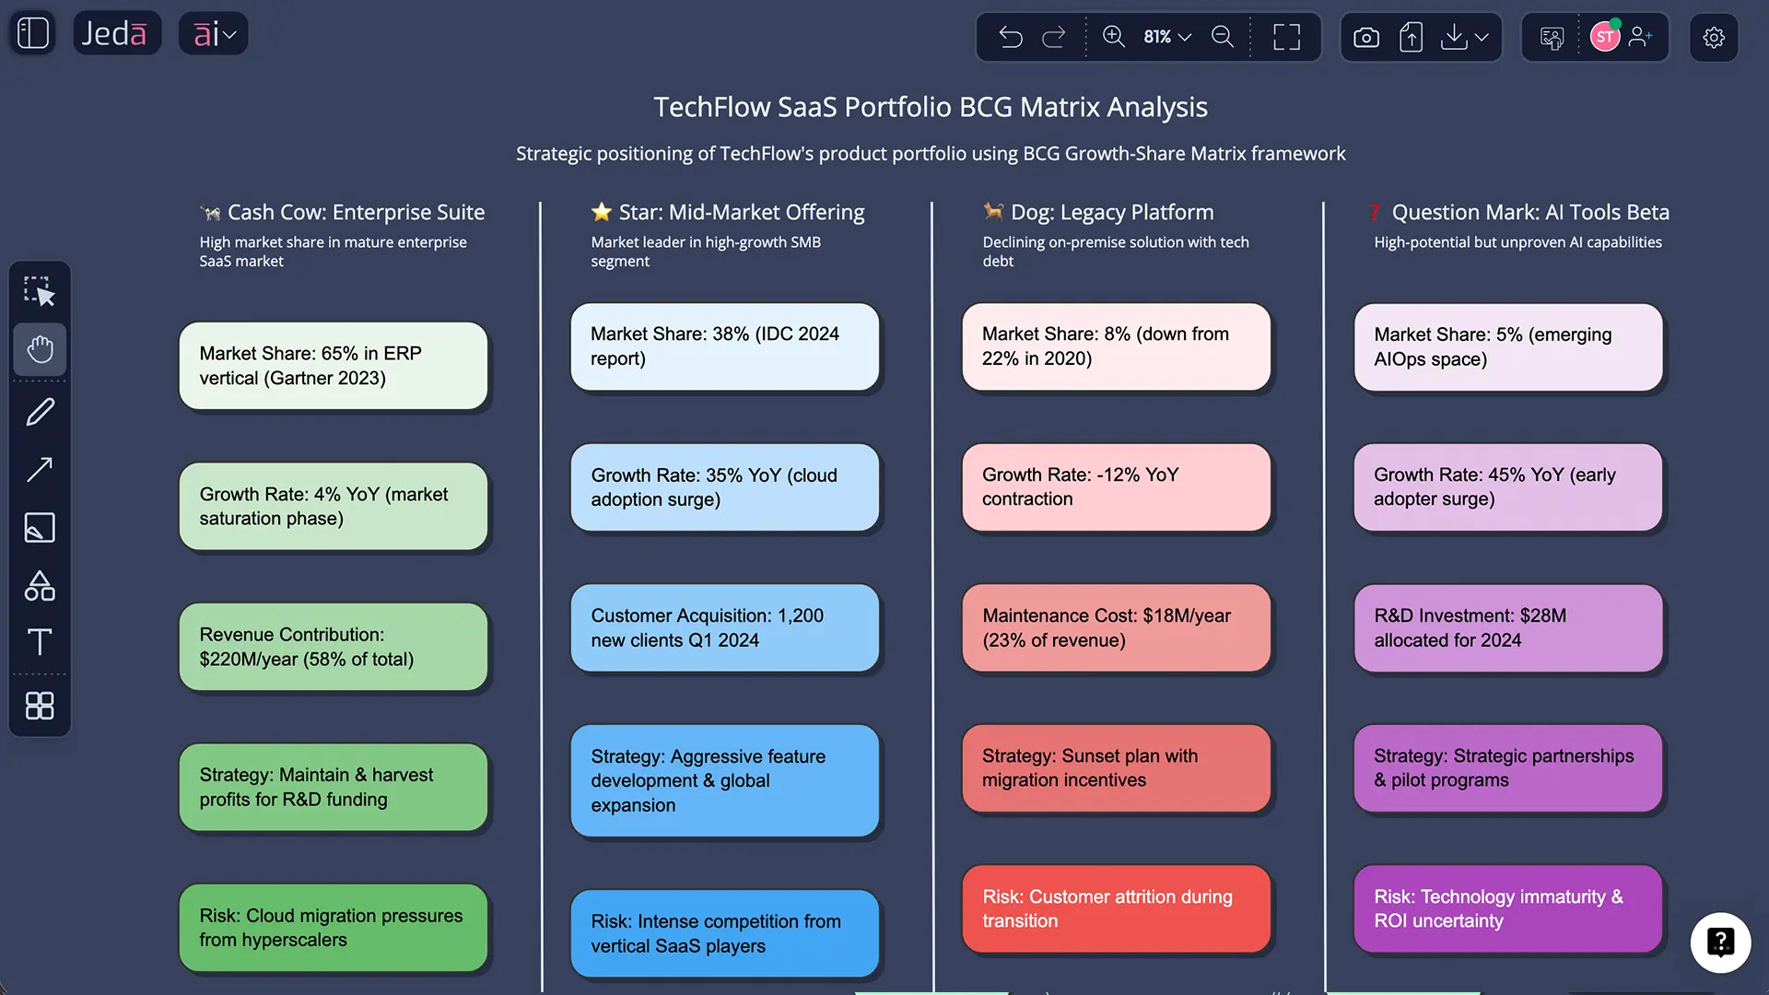Image resolution: width=1769 pixels, height=995 pixels.
Task: Take a screenshot with the camera icon
Action: coord(1366,37)
